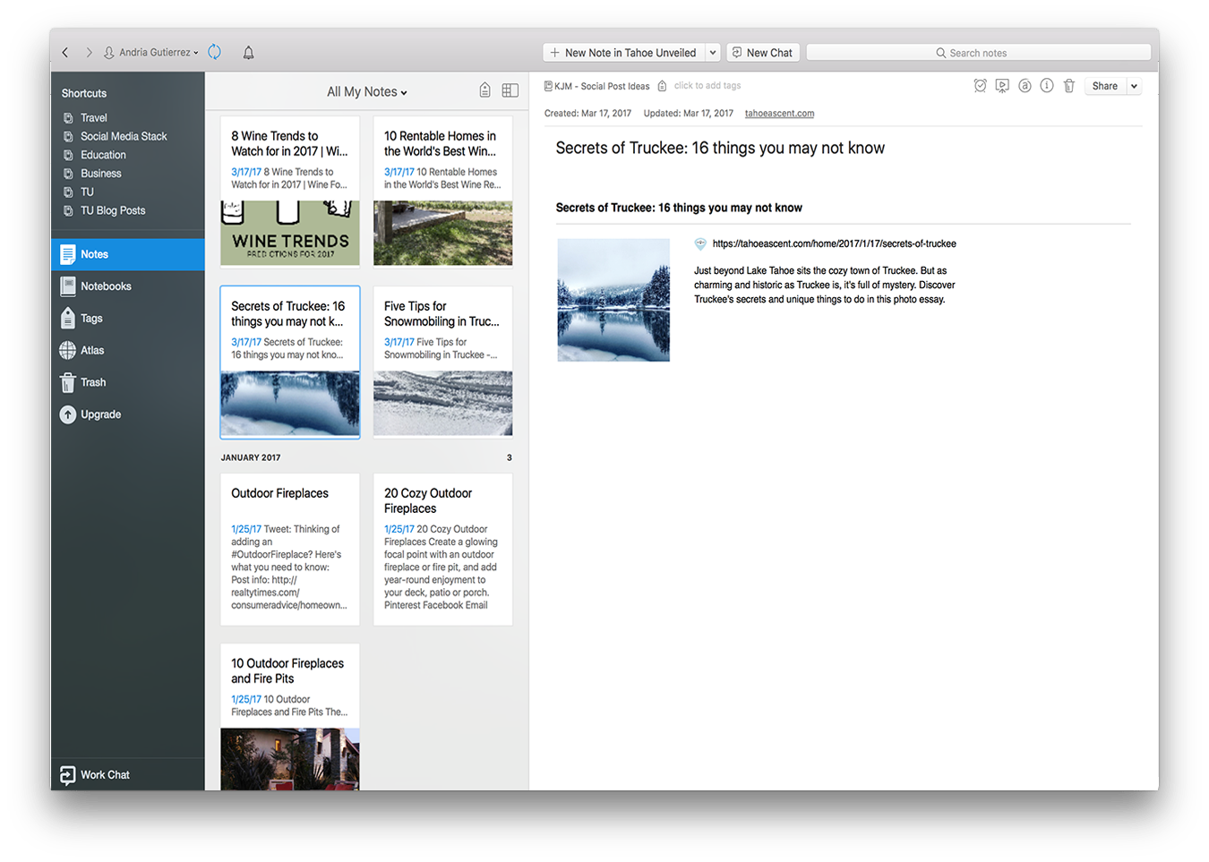Open tahoeascent.com source link
This screenshot has width=1209, height=862.
click(x=779, y=114)
